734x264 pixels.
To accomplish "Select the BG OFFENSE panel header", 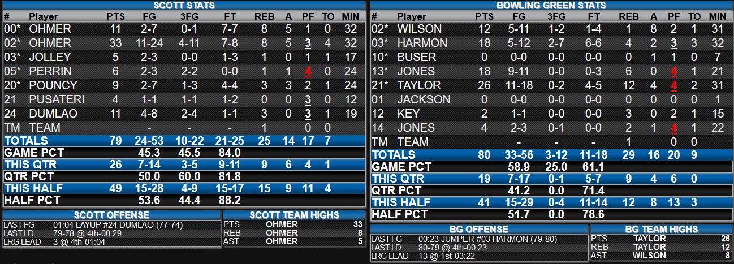I will click(479, 229).
